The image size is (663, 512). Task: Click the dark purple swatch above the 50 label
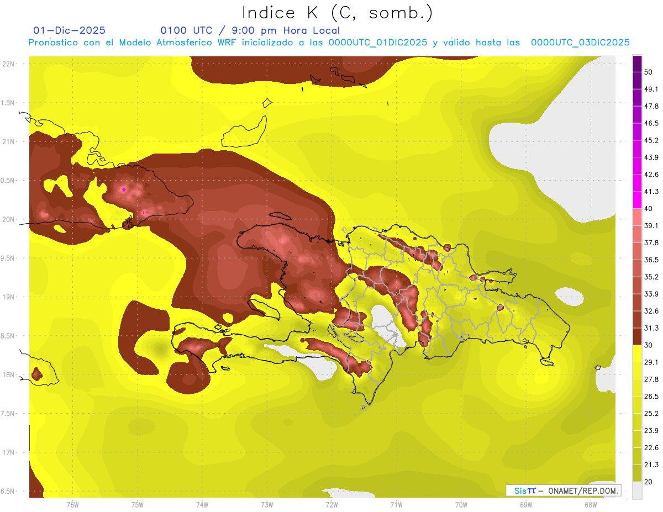637,64
